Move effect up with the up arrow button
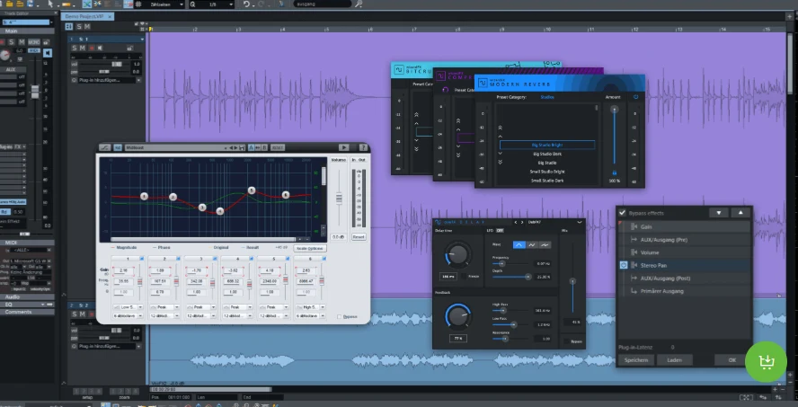The height and width of the screenshot is (407, 798). coord(741,213)
